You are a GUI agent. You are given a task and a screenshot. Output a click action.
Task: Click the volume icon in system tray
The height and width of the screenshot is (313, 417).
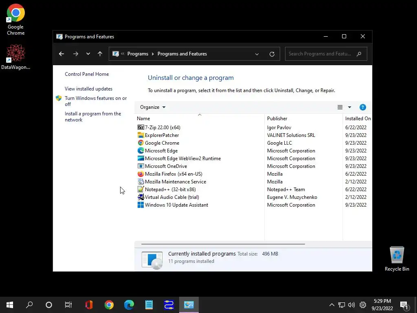pos(351,305)
